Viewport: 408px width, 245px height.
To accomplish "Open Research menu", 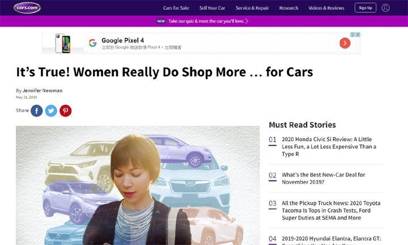I will 288,8.
